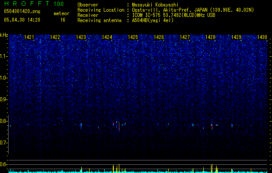Click the meteor count value 16
272x173 pixels.
pyautogui.click(x=63, y=20)
